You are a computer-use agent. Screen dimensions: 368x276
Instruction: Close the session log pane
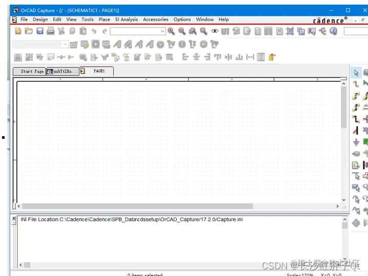pos(14,218)
